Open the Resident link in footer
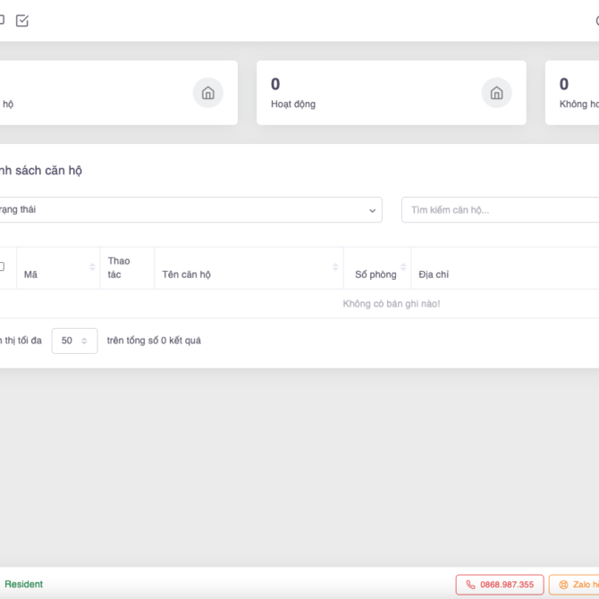599x599 pixels. pos(23,585)
